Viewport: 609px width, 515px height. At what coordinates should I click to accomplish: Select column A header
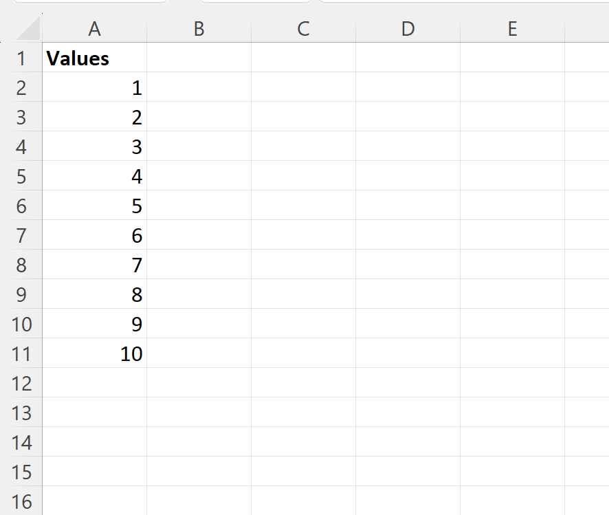tap(94, 29)
